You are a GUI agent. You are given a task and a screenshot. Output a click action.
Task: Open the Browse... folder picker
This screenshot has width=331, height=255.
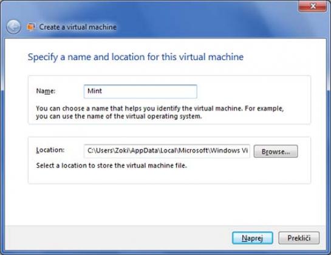pyautogui.click(x=276, y=151)
